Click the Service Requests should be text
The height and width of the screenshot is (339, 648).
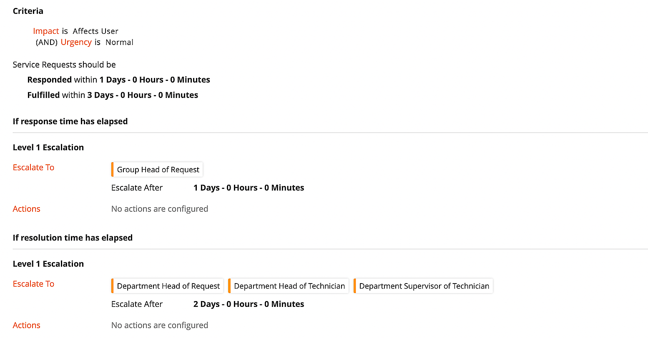pos(64,65)
